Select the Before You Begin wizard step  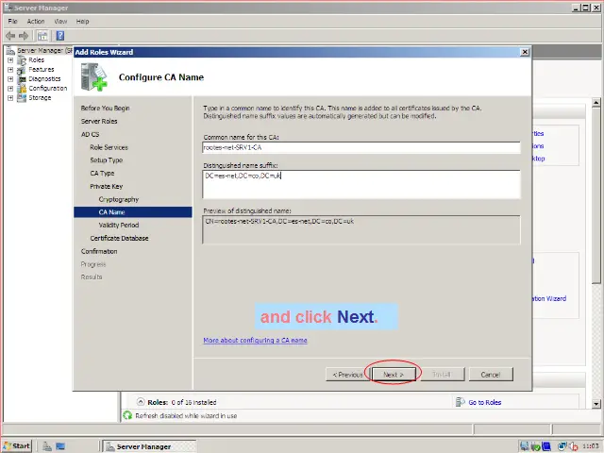[x=105, y=109]
